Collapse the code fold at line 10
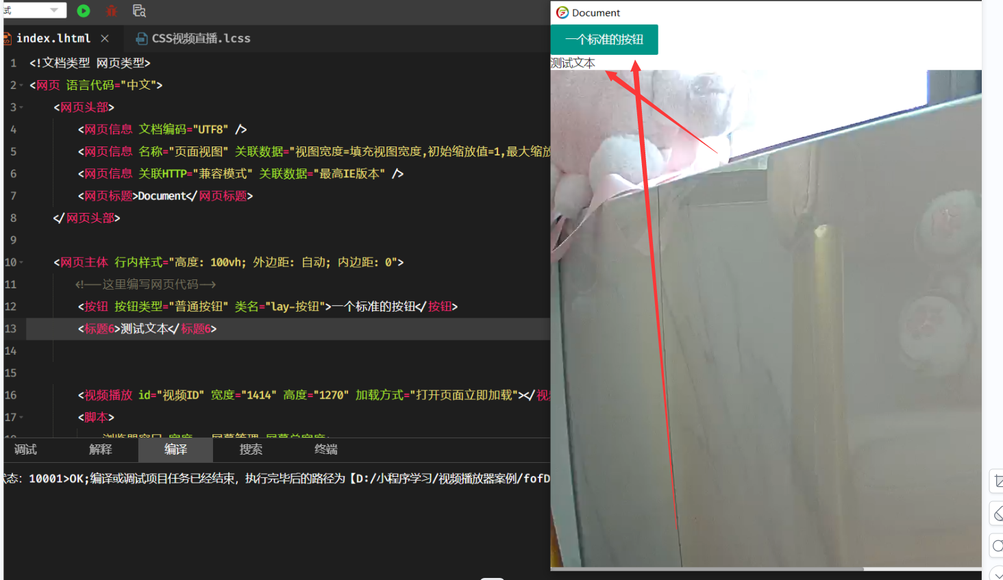Screen dimensions: 1003x580 coord(21,262)
